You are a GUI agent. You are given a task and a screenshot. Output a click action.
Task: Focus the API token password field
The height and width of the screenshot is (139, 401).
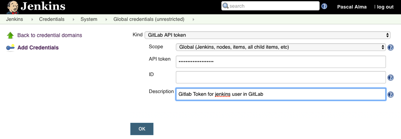coord(281,62)
